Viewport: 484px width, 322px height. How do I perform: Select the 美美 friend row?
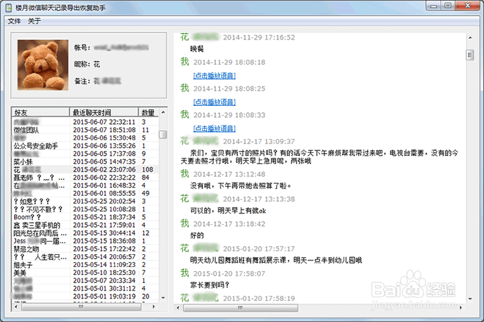tap(85, 273)
